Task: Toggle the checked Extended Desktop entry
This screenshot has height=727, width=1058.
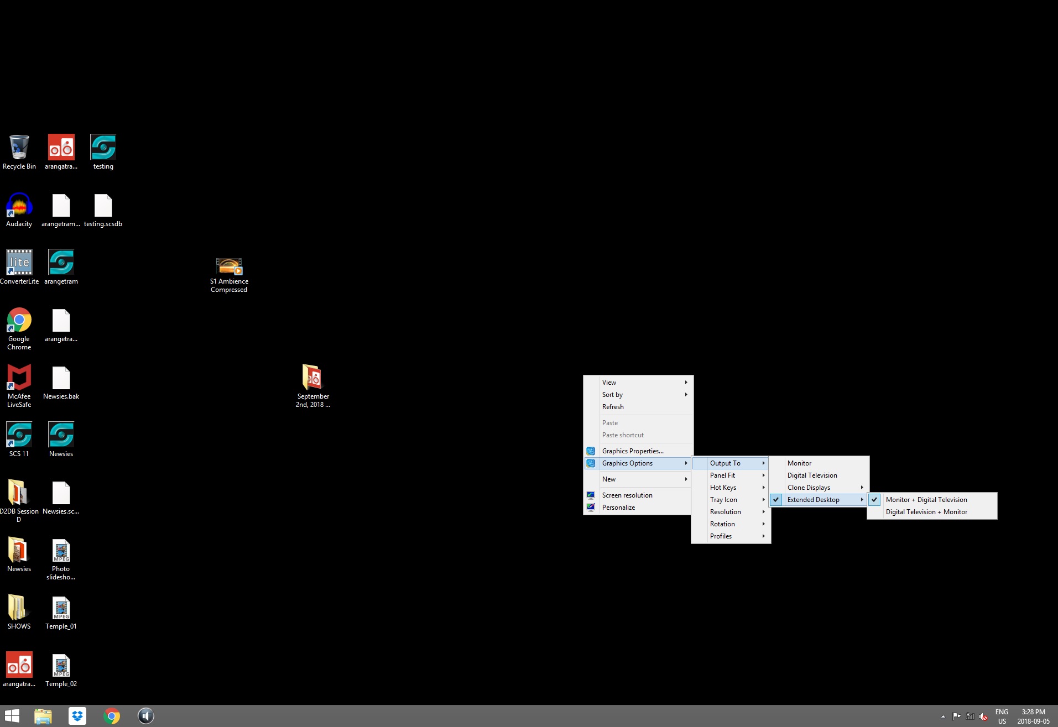Action: [813, 500]
